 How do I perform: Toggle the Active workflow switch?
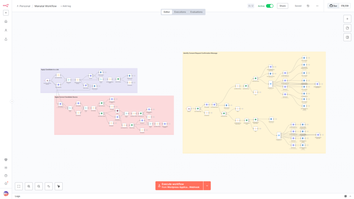(269, 6)
